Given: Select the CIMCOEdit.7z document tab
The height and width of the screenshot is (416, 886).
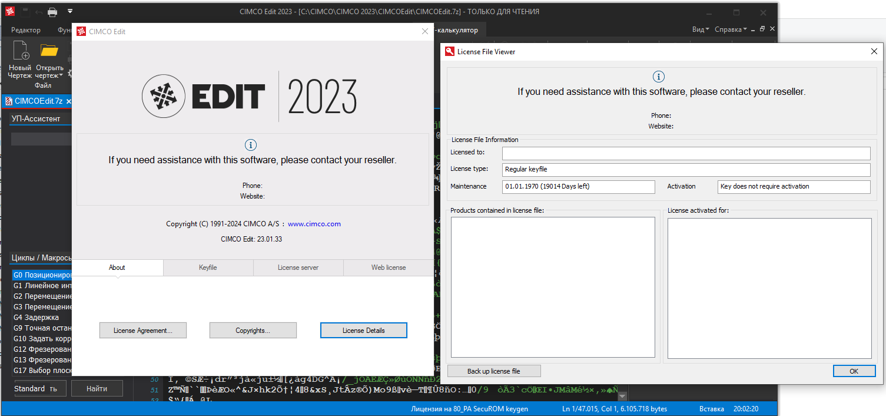Looking at the screenshot, I should point(38,101).
